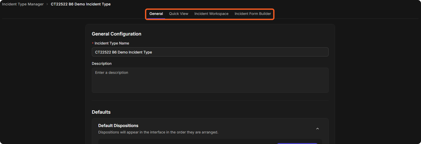Click the Incident Type Name input field
Image resolution: width=421 pixels, height=144 pixels.
tap(210, 52)
